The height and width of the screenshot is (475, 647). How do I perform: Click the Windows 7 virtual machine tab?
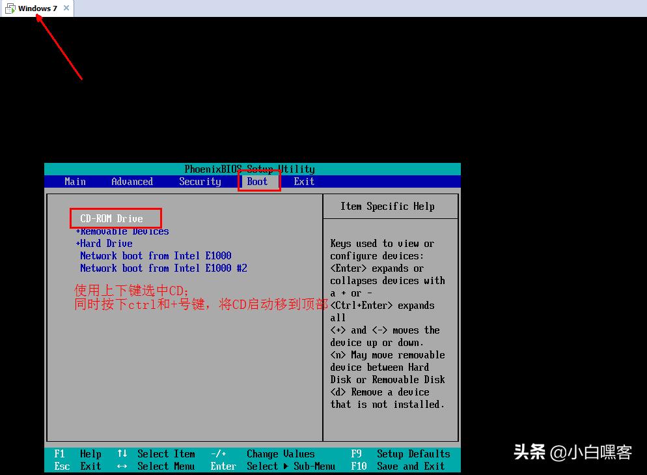pyautogui.click(x=36, y=8)
